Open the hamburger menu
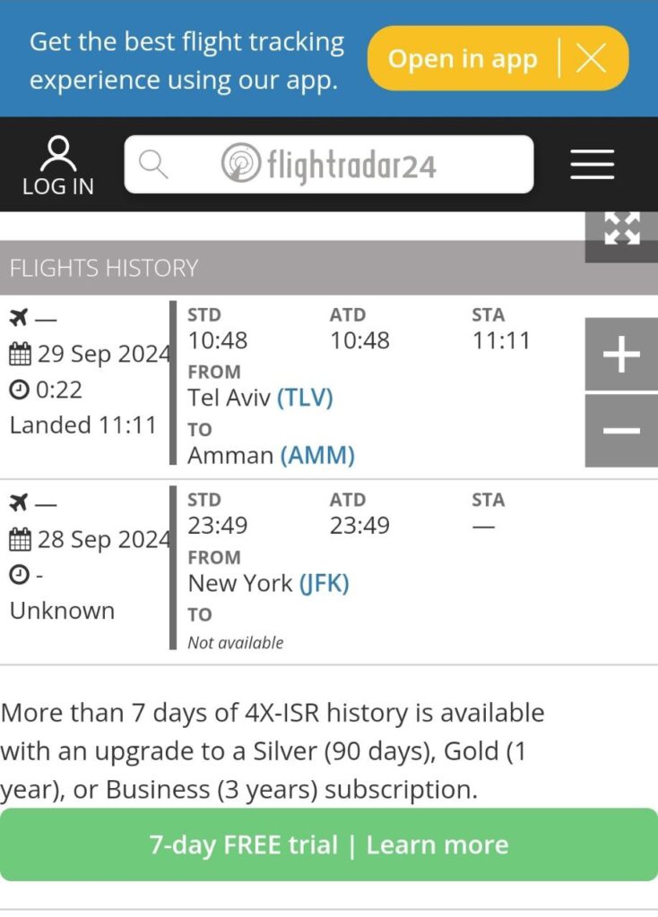The image size is (658, 917). (593, 165)
